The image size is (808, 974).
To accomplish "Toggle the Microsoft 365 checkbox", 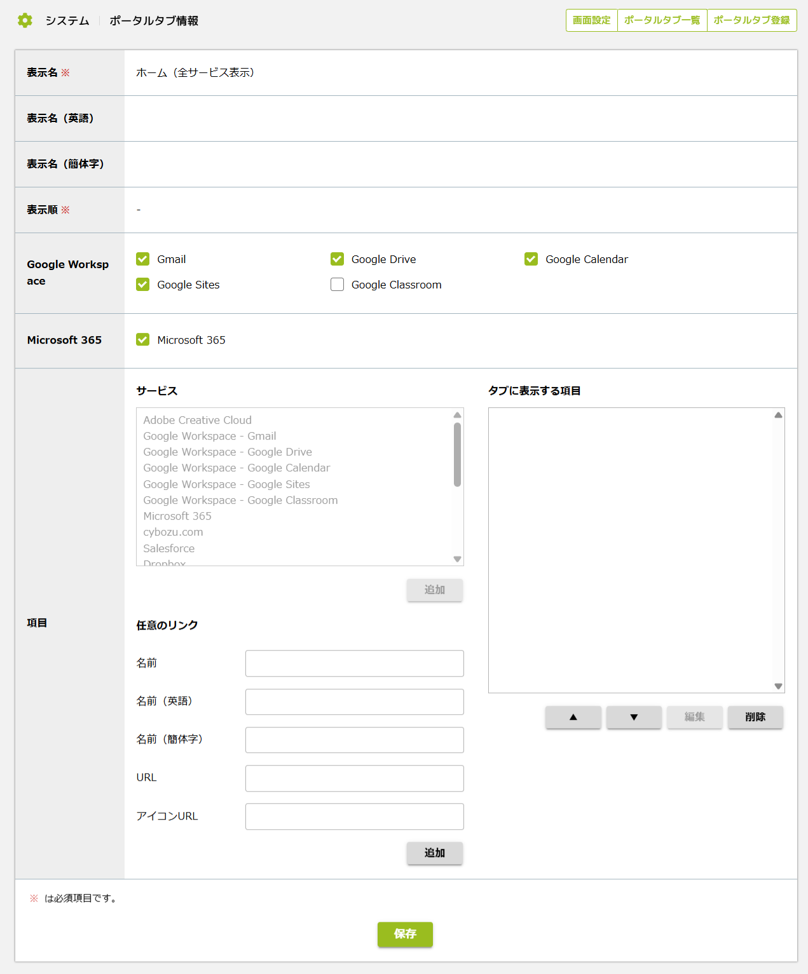I will 143,340.
